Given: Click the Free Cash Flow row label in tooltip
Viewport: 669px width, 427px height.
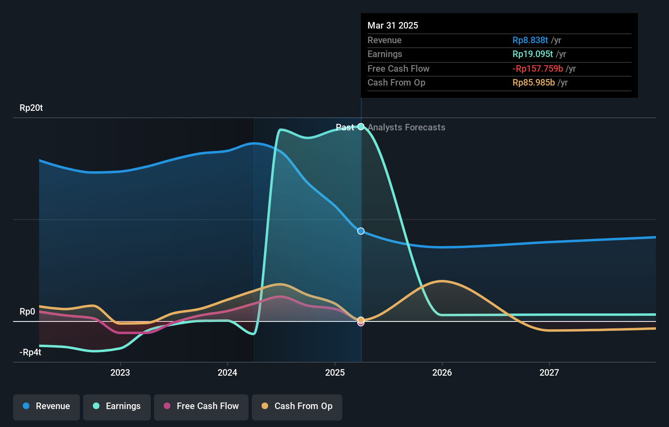Looking at the screenshot, I should 398,68.
